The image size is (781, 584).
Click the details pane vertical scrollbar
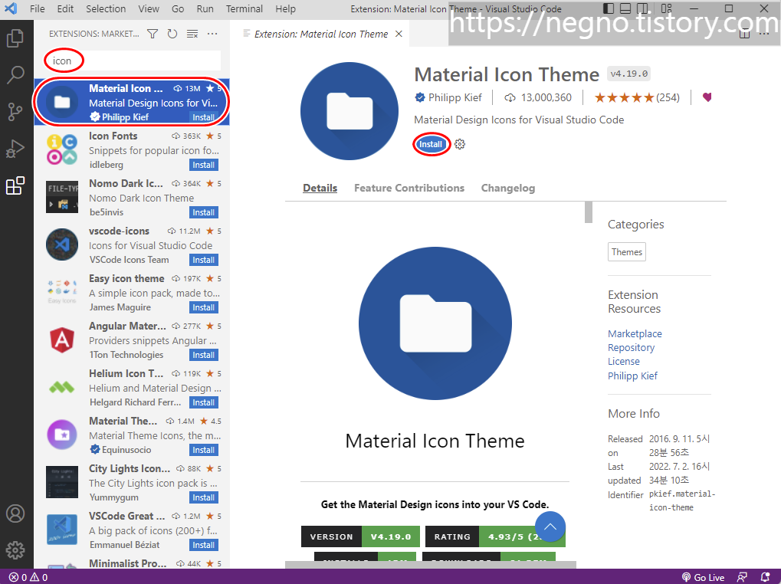[x=588, y=212]
